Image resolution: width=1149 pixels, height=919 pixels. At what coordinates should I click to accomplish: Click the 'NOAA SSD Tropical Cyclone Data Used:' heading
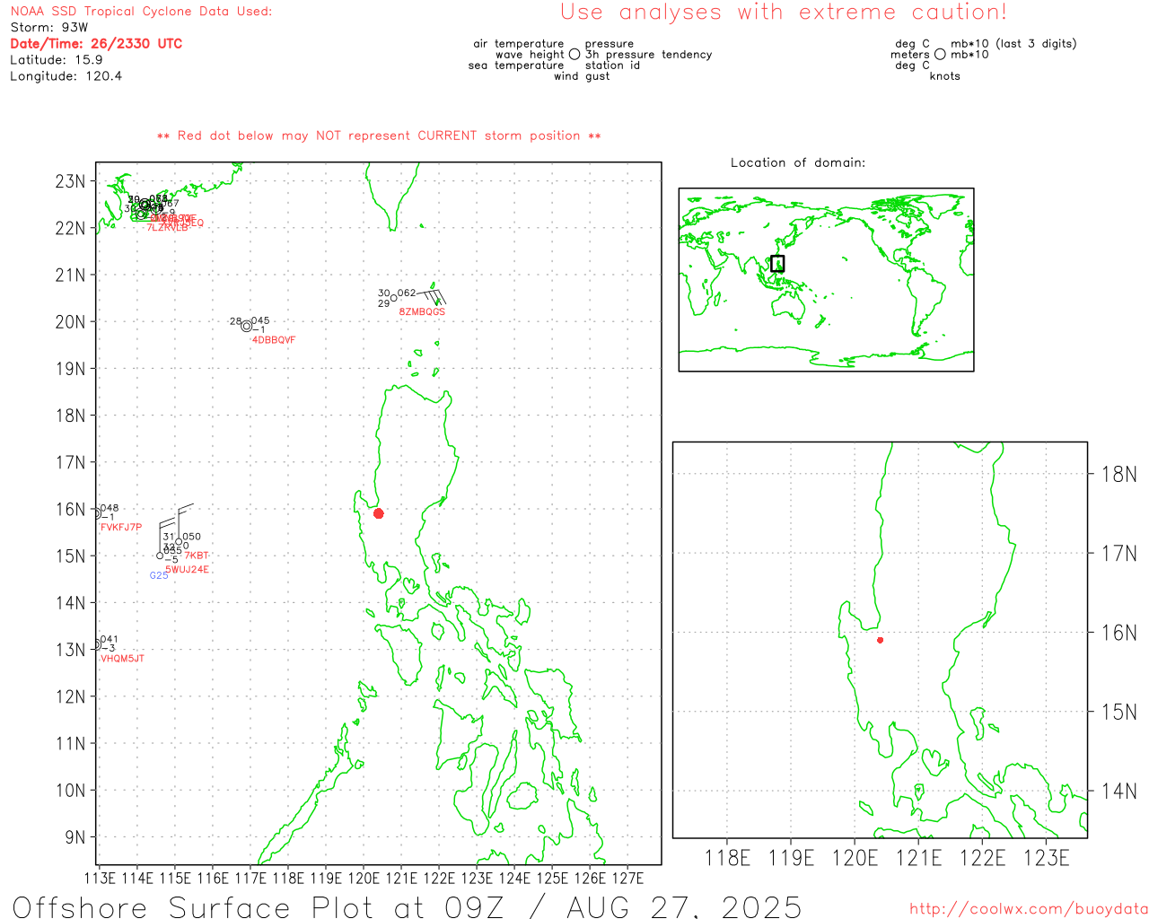141,12
